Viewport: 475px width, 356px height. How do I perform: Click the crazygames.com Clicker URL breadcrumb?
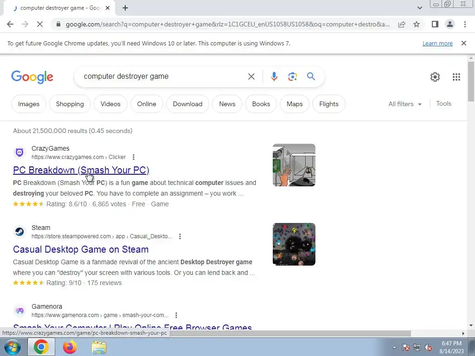tap(78, 157)
